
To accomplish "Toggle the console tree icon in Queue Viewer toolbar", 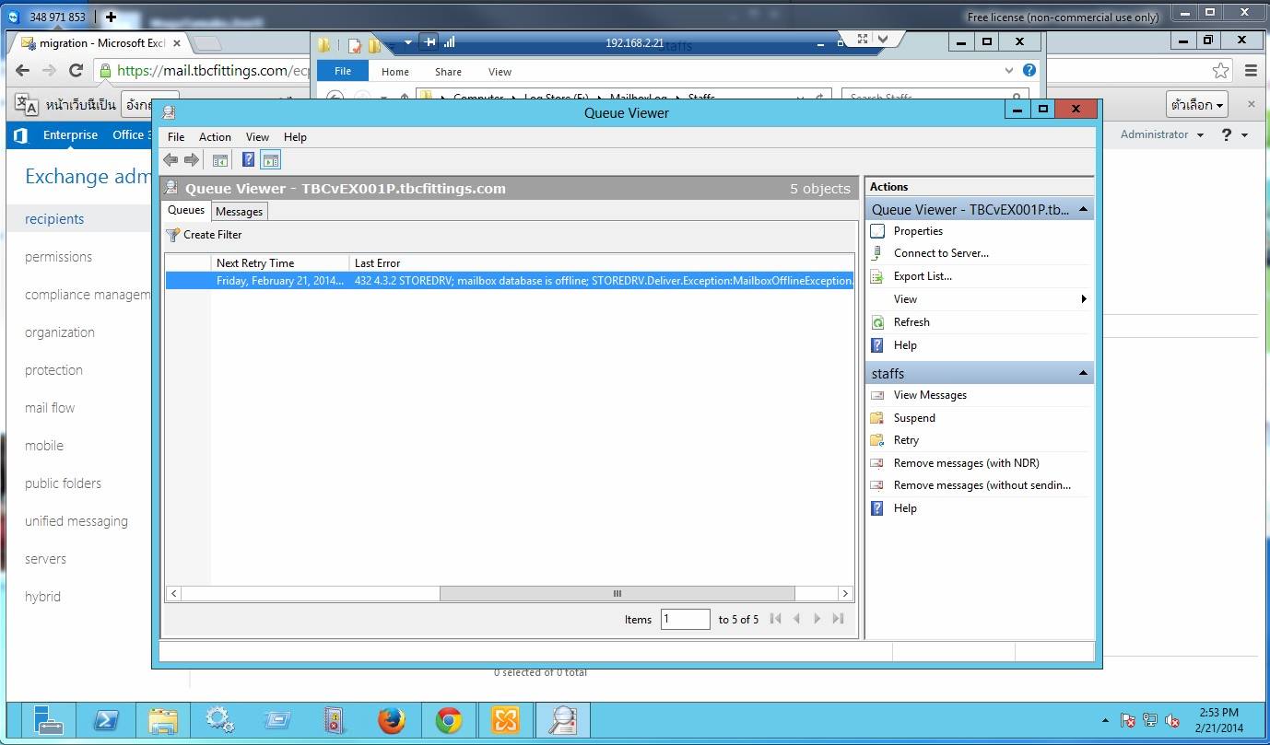I will (x=220, y=160).
